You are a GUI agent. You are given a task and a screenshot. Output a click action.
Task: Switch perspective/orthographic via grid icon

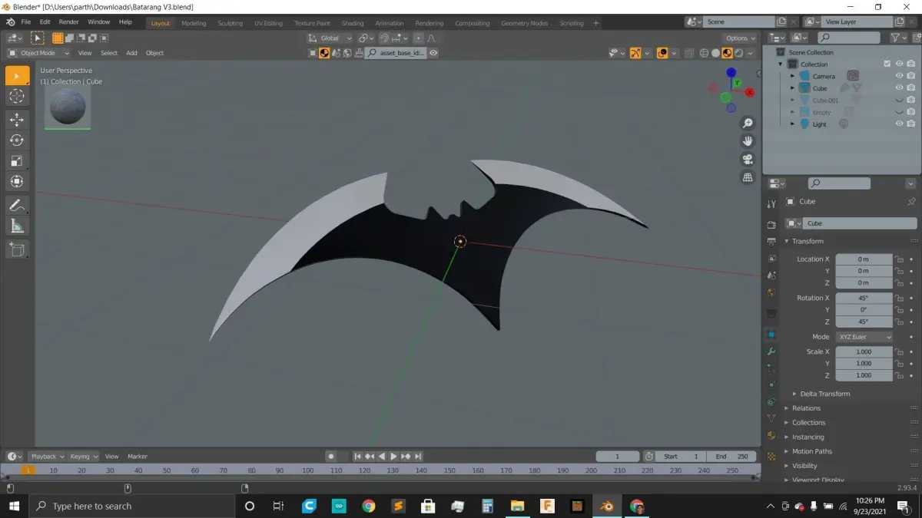tap(748, 177)
